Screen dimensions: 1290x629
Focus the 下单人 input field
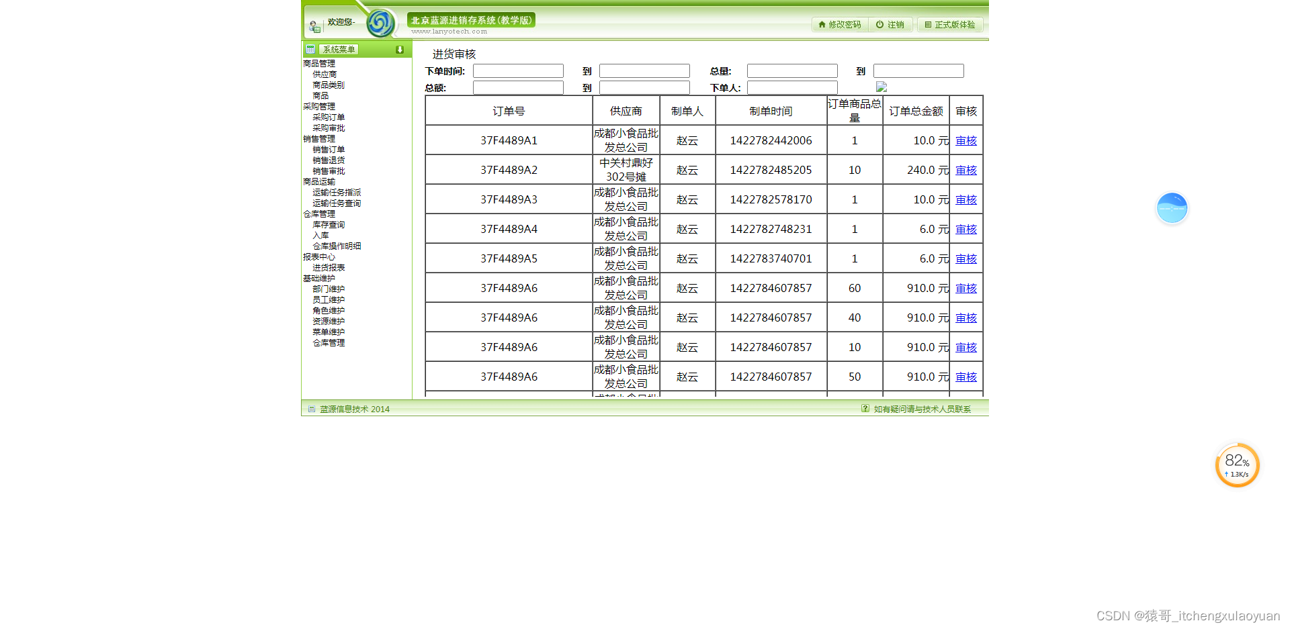point(792,88)
